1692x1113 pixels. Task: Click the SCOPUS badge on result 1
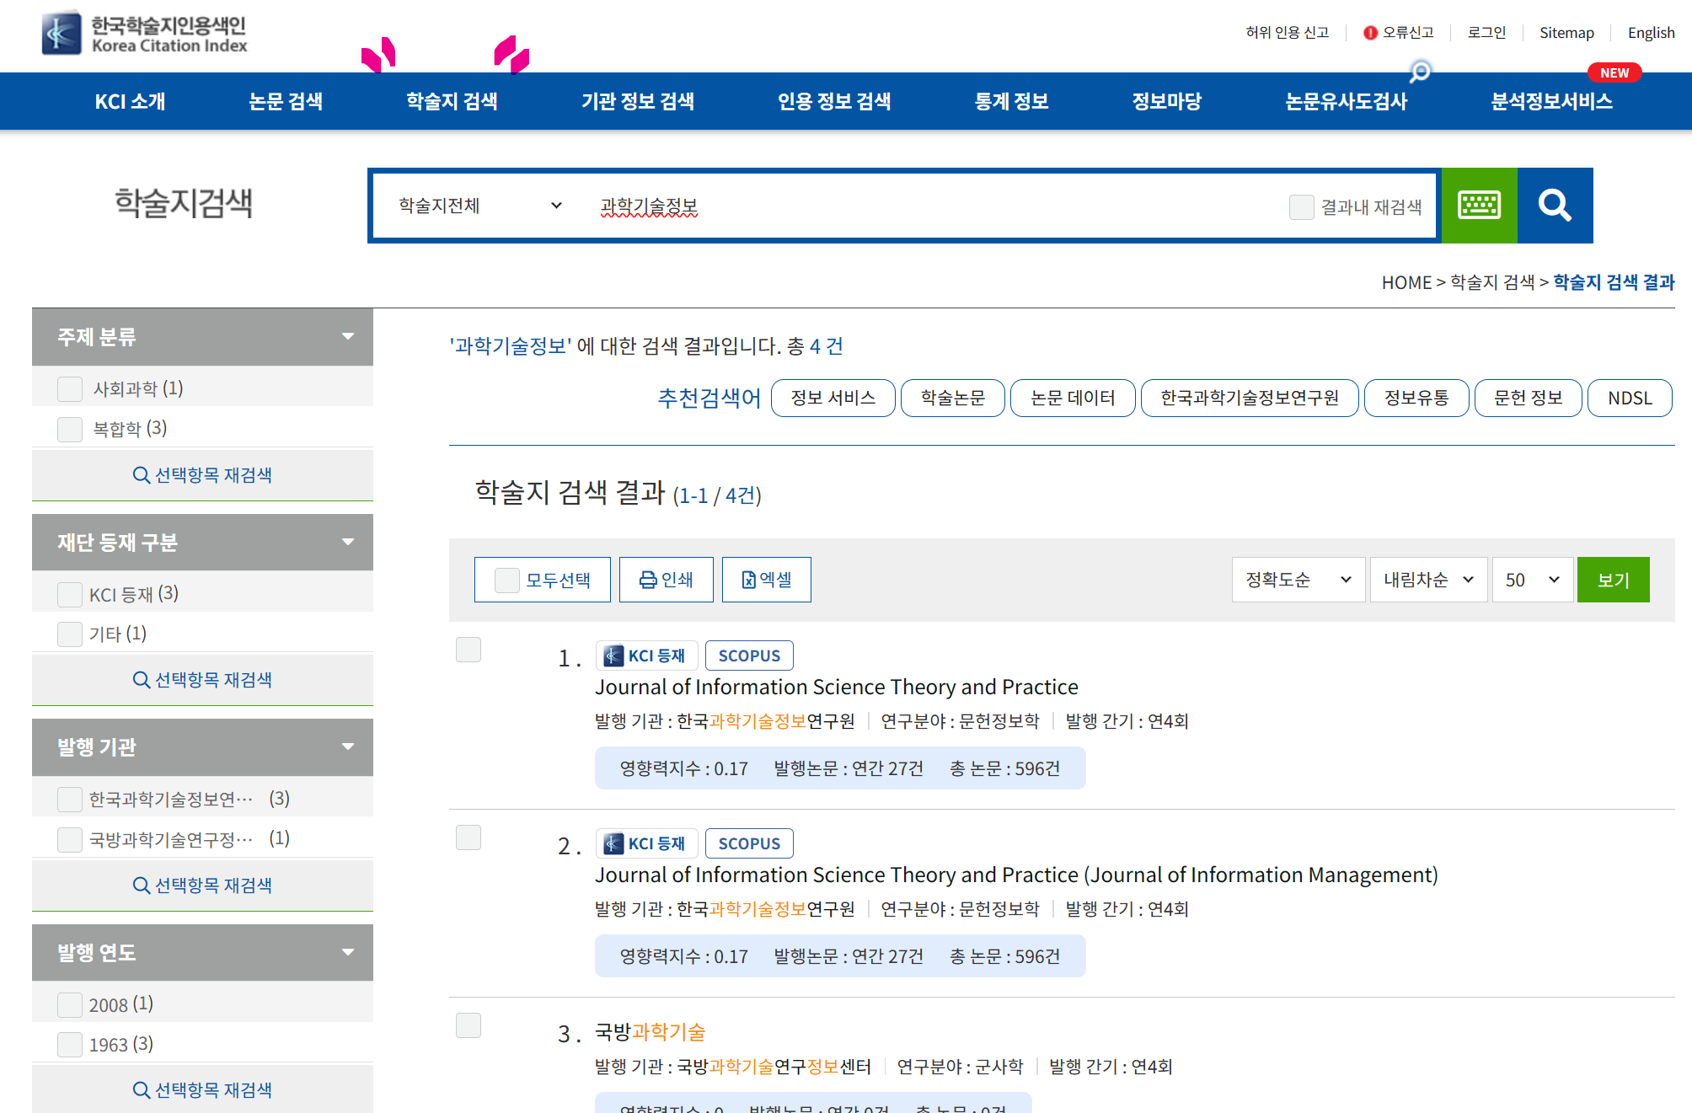pos(747,655)
